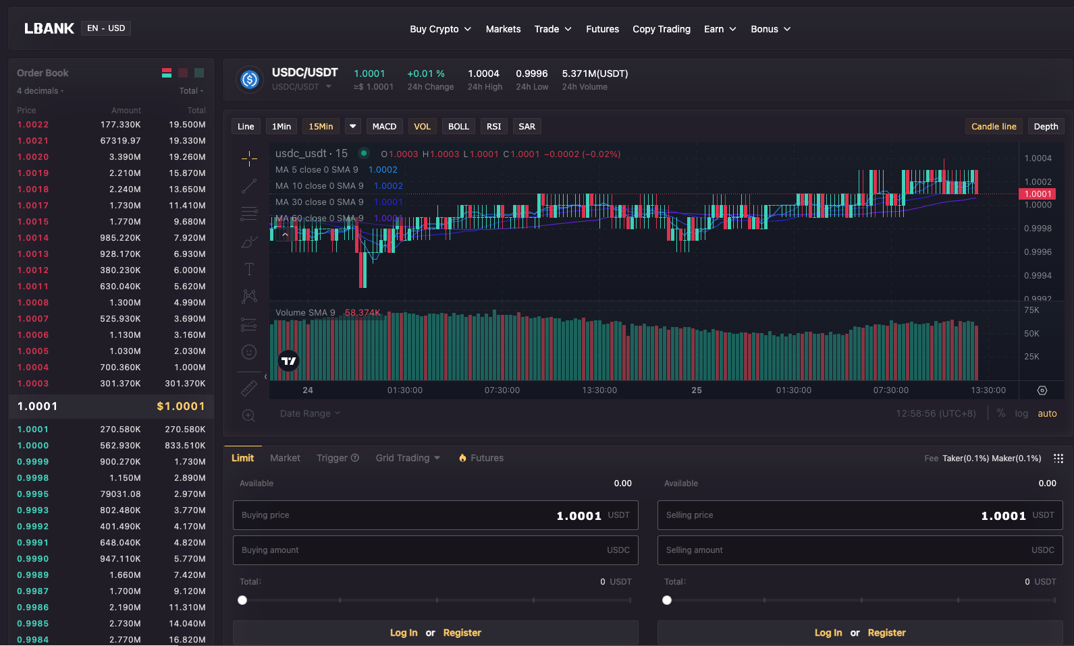Open the forecasting and measurement tool
Image resolution: width=1074 pixels, height=646 pixels.
tap(249, 324)
